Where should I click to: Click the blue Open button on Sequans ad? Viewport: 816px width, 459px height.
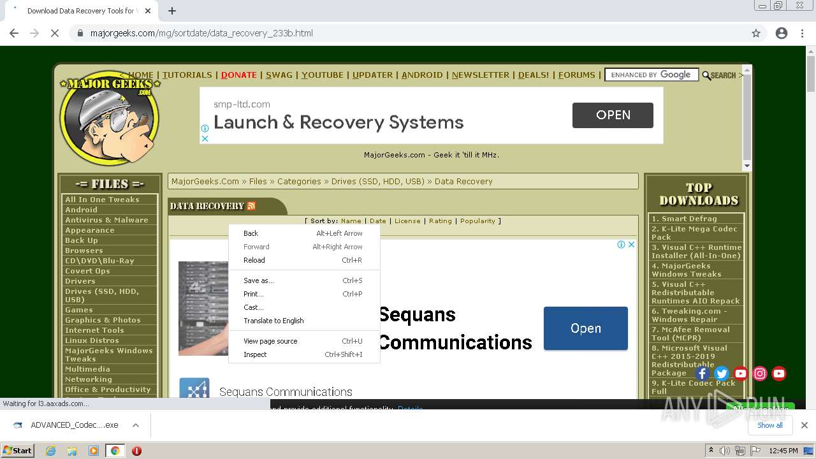[585, 328]
